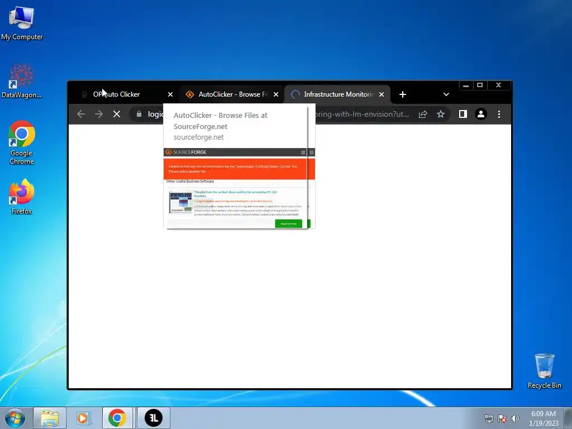
Task: Launch Firefox from the desktop
Action: [x=22, y=197]
